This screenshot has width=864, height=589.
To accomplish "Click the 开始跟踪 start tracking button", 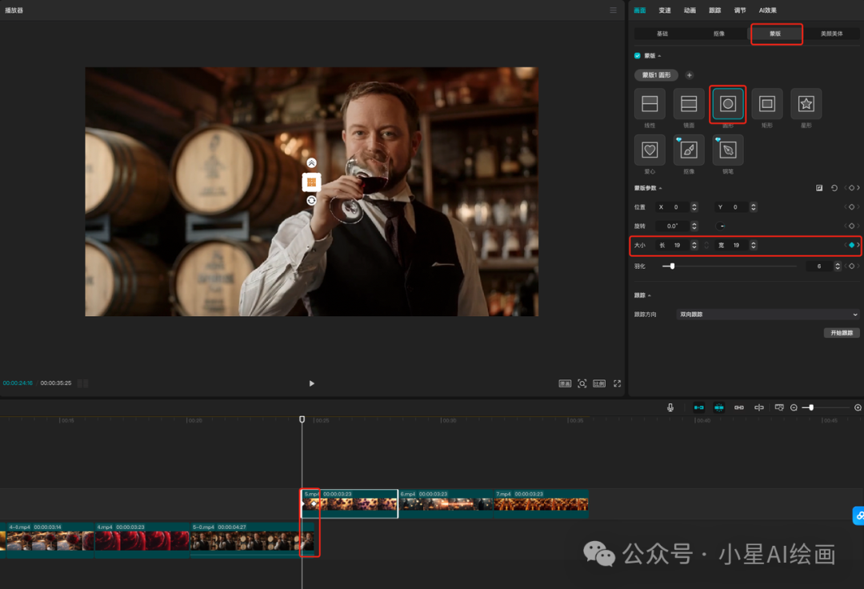I will (842, 333).
